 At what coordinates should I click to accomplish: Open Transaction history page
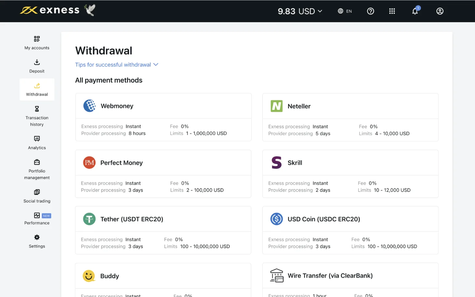pyautogui.click(x=37, y=116)
